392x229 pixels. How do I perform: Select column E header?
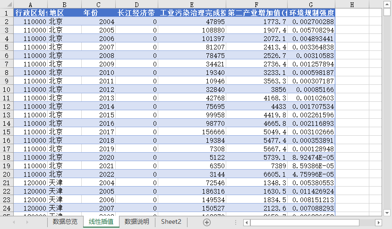[x=192, y=5]
